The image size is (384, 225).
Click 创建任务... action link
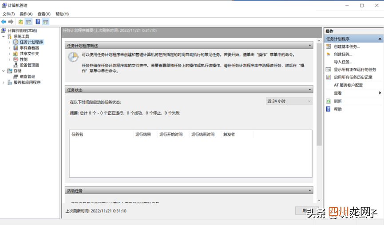pyautogui.click(x=343, y=54)
